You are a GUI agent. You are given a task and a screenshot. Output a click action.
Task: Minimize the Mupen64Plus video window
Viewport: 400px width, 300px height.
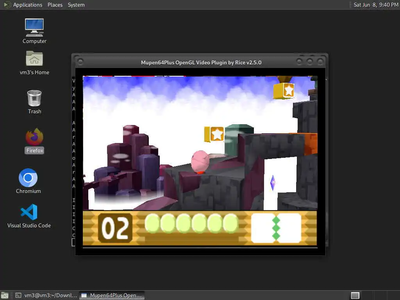tap(300, 61)
